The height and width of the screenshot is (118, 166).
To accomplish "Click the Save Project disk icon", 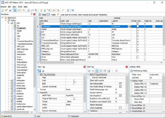I will (x=10, y=10).
